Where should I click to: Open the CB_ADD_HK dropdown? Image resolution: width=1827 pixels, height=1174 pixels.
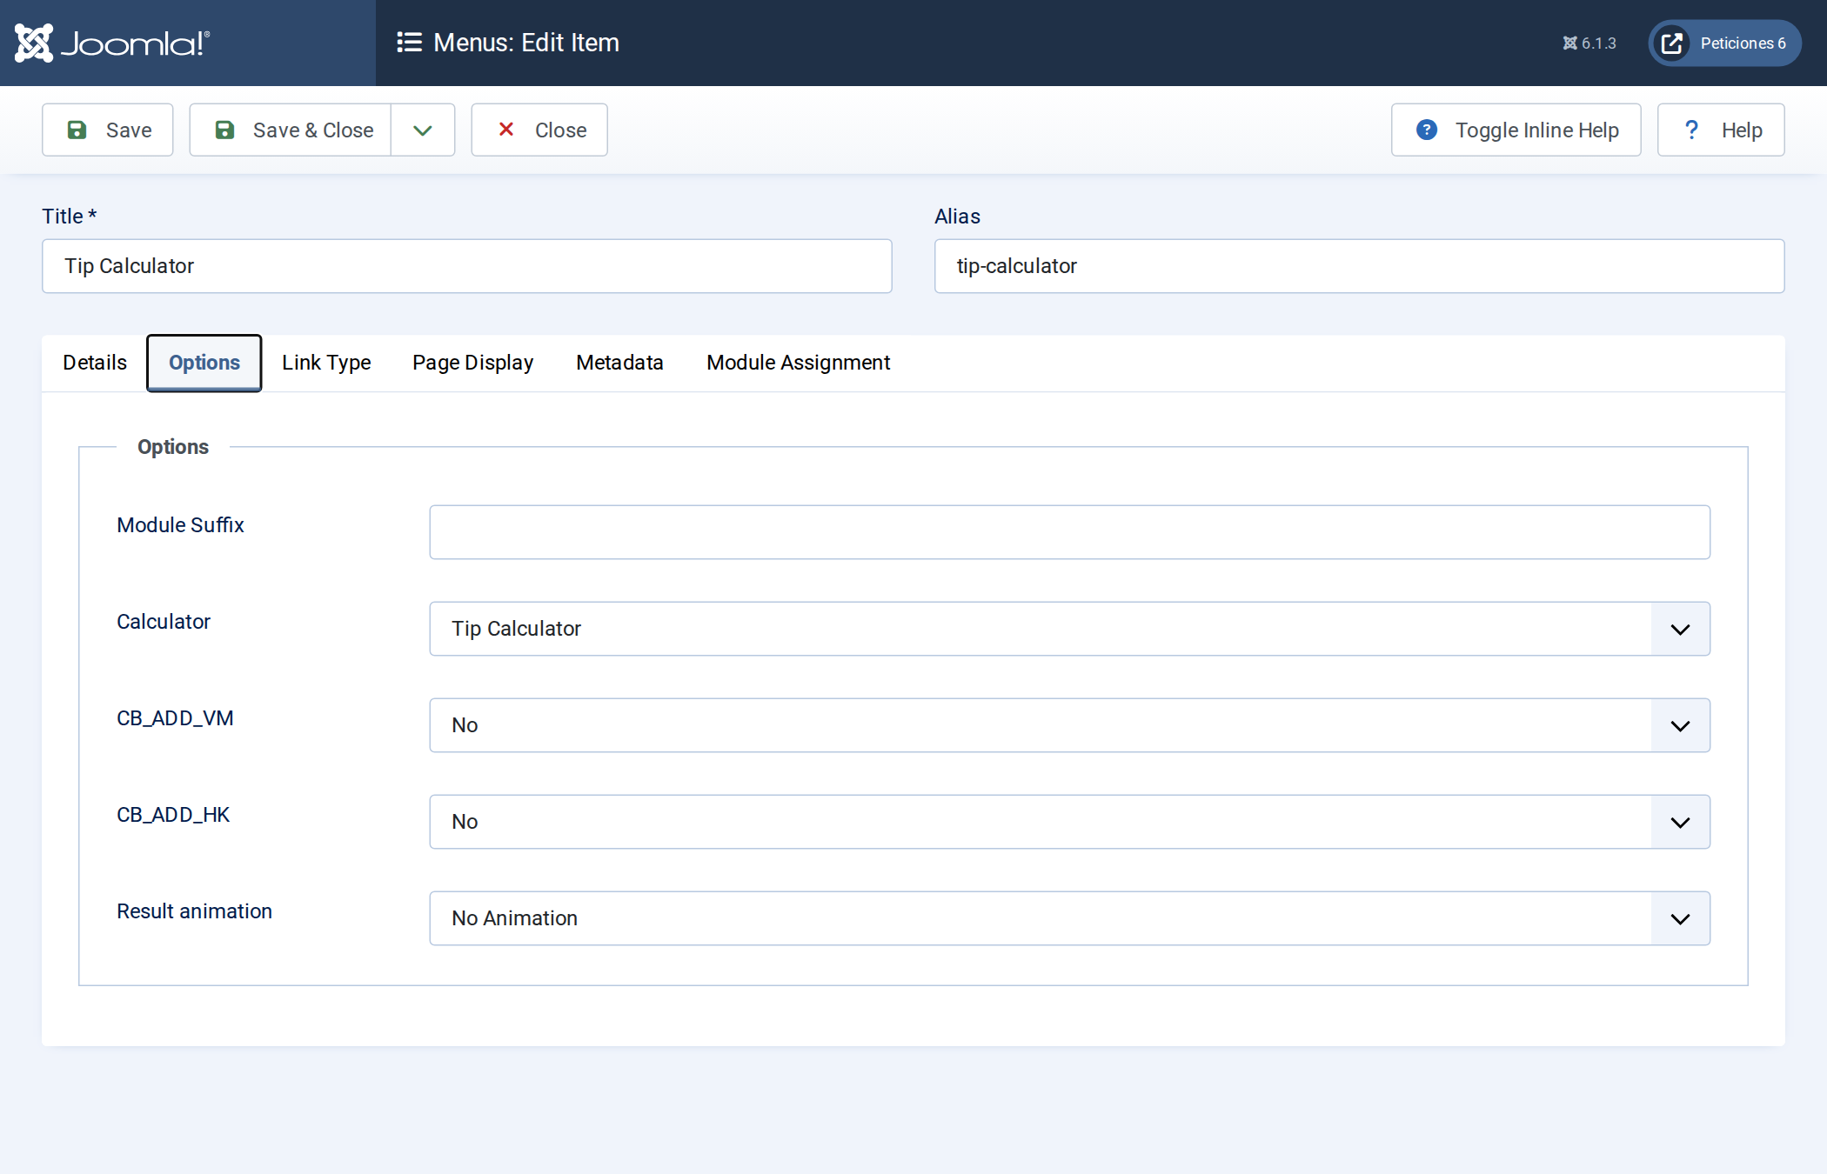coord(1070,822)
